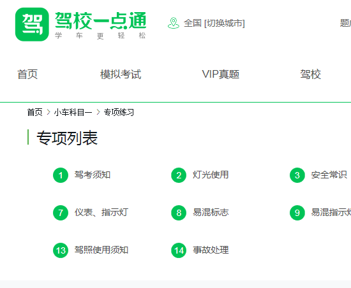Open 事故处理 practice topic
Viewport: 351px width, 288px height.
[211, 250]
